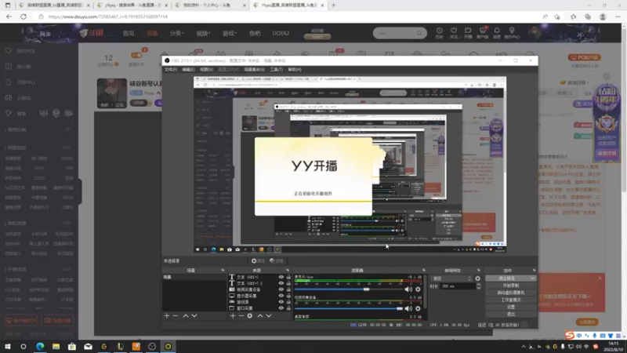Click the 开始录制 start recording button
Viewport: 627px width, 353px height.
(511, 286)
